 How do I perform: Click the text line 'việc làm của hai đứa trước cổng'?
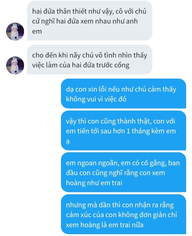(81, 65)
